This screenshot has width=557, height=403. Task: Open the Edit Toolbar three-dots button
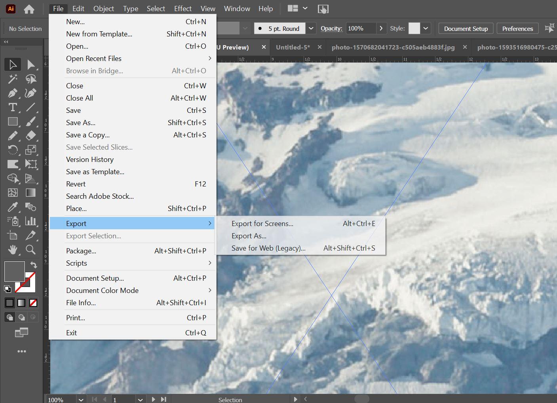pyautogui.click(x=22, y=351)
